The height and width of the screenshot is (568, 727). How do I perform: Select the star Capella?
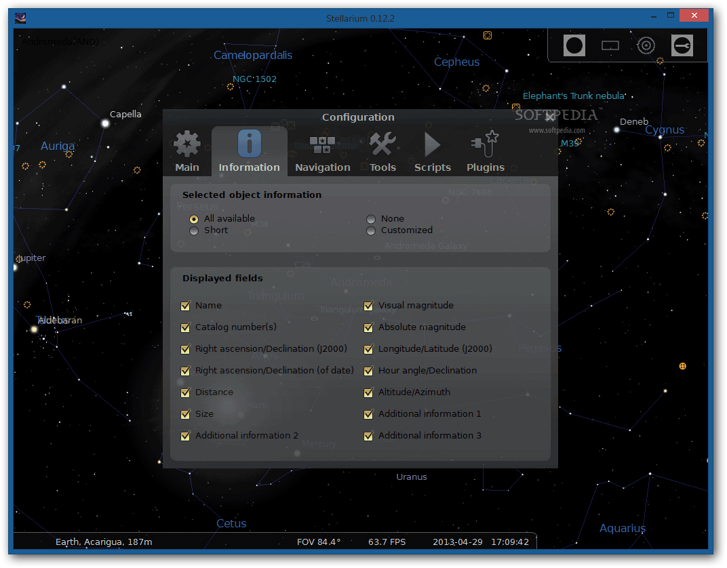click(x=105, y=123)
